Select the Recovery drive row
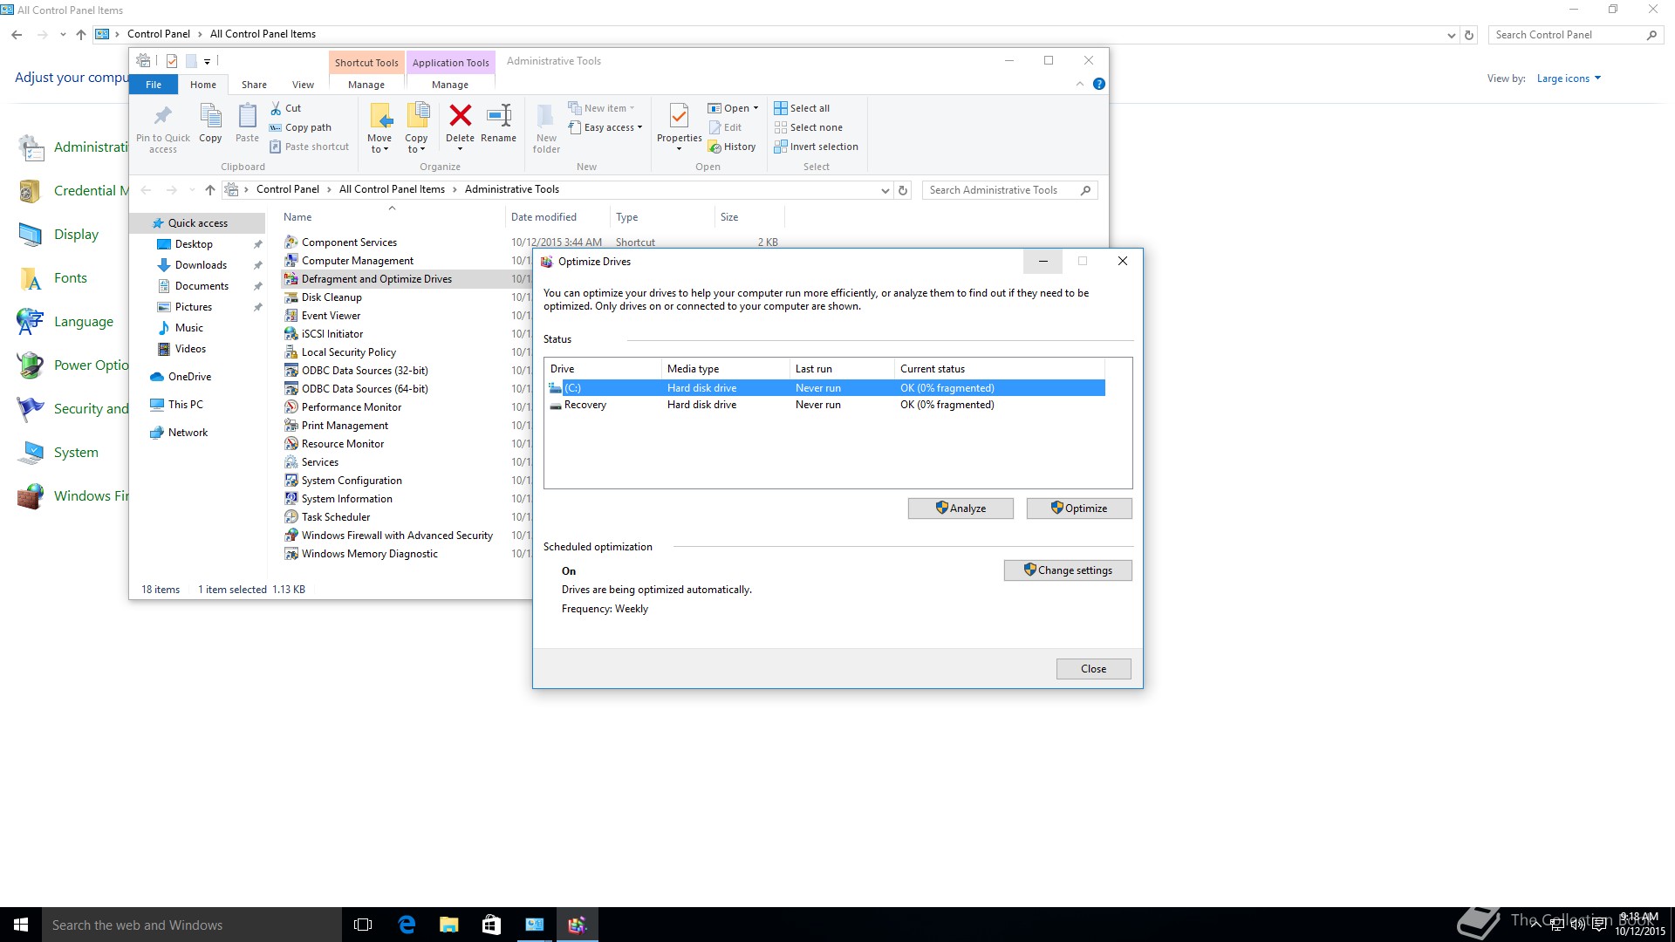This screenshot has height=942, width=1675. tap(826, 405)
